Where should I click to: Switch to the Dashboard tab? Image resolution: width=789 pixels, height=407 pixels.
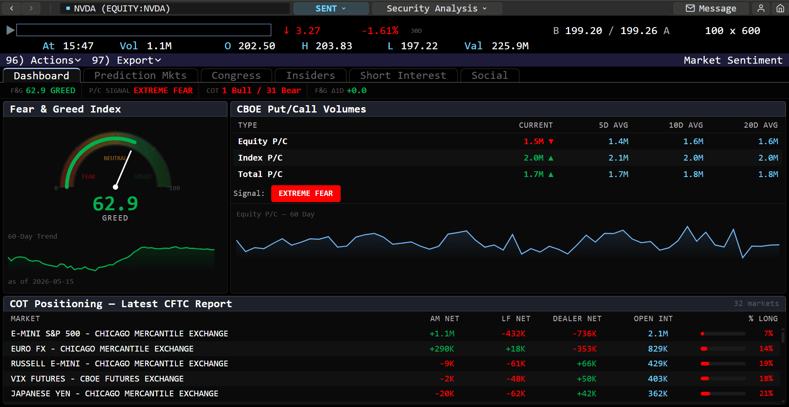(42, 76)
